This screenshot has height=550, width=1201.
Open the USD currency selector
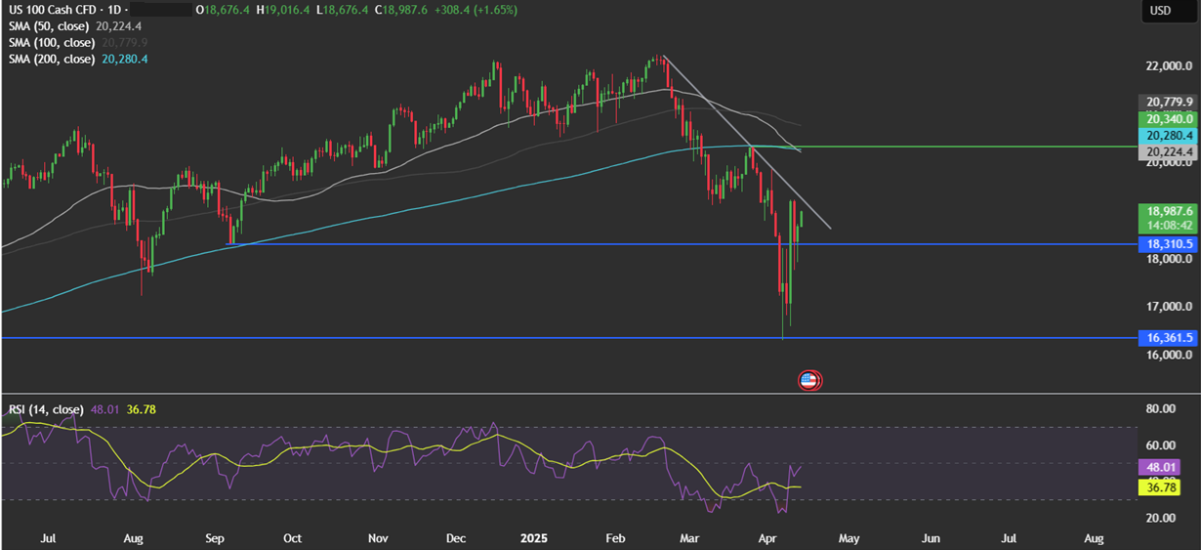pos(1160,10)
